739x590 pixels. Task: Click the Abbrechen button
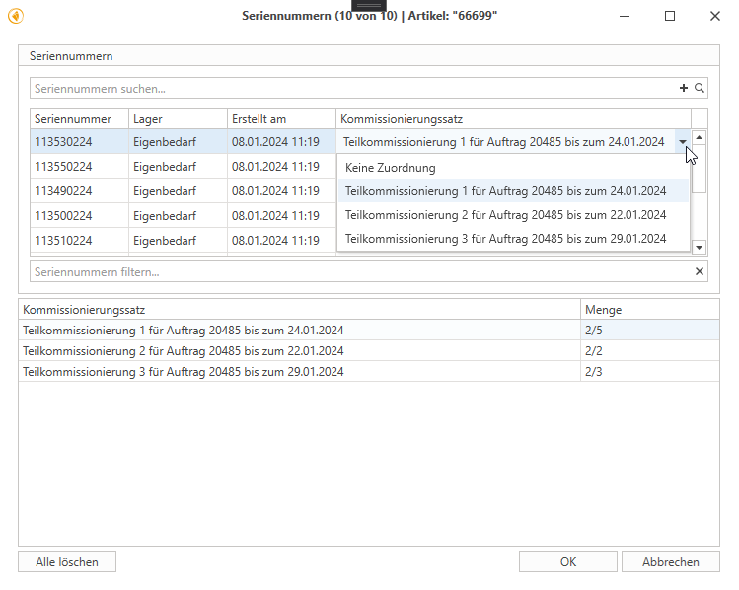[670, 561]
